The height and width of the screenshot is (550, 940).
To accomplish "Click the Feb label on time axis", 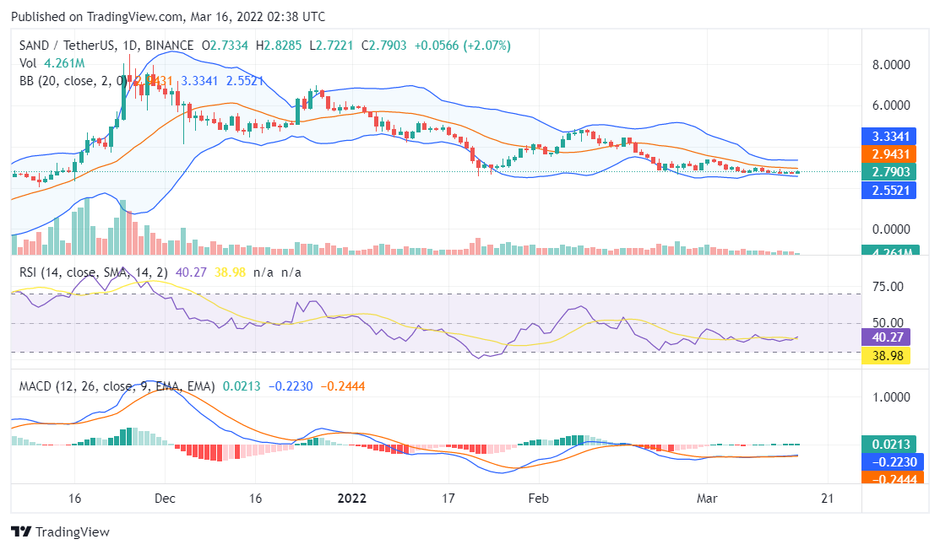I will 538,498.
